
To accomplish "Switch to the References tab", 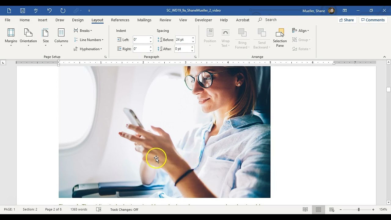I will (x=120, y=20).
